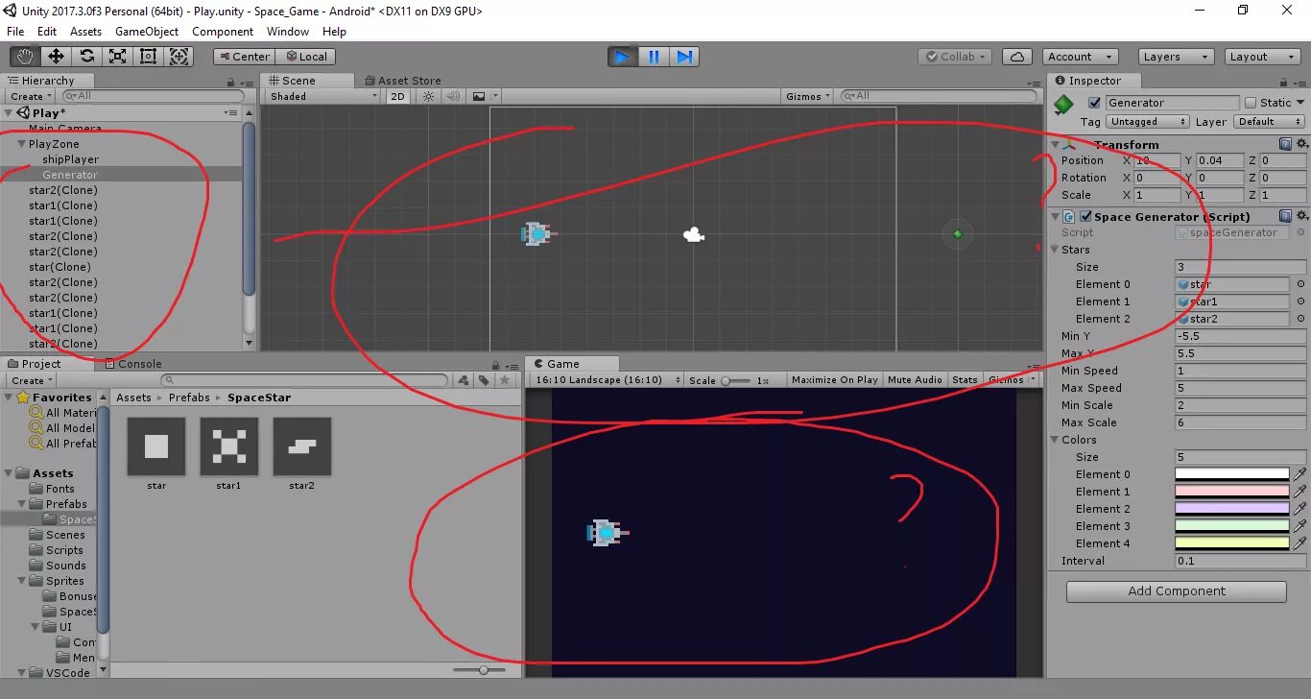This screenshot has width=1311, height=699.
Task: Select the Move tool
Action: click(x=56, y=57)
